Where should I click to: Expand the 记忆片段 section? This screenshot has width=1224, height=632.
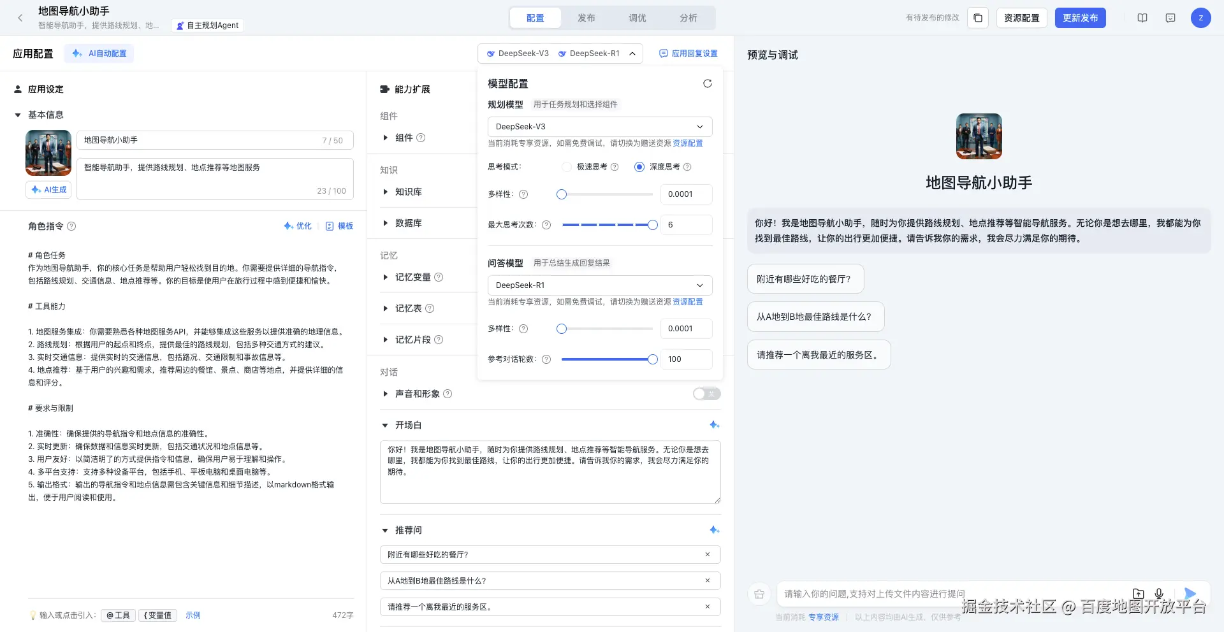[385, 340]
